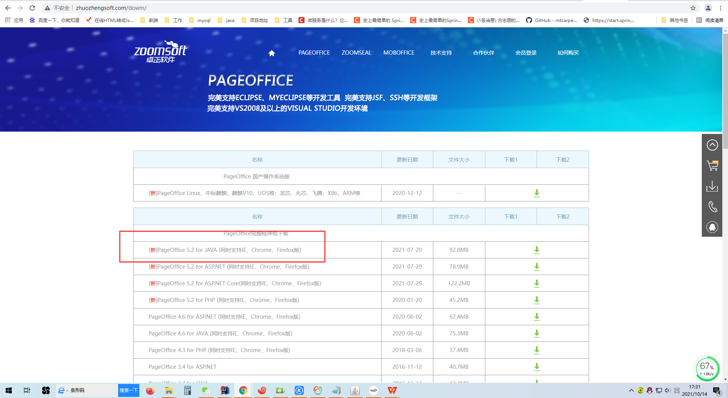Download PageOffice 5.2 for ASP.NET Core
This screenshot has height=398, width=728.
pos(537,283)
